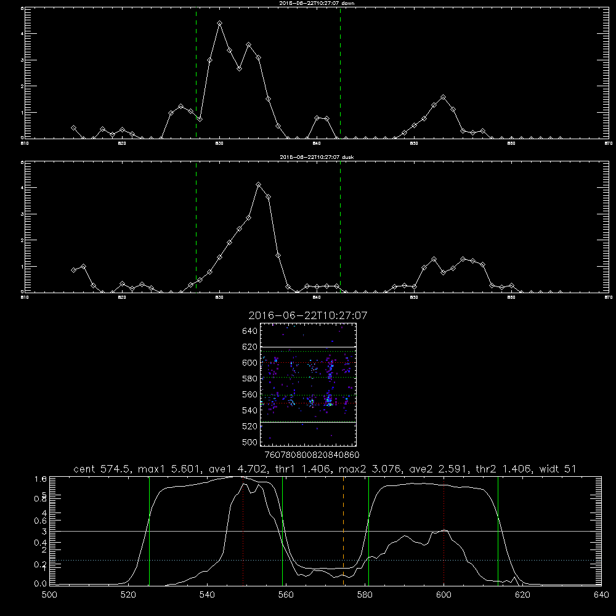This screenshot has height=616, width=616.
Task: Click the 540 label on the image panel y-axis
Action: [249, 410]
